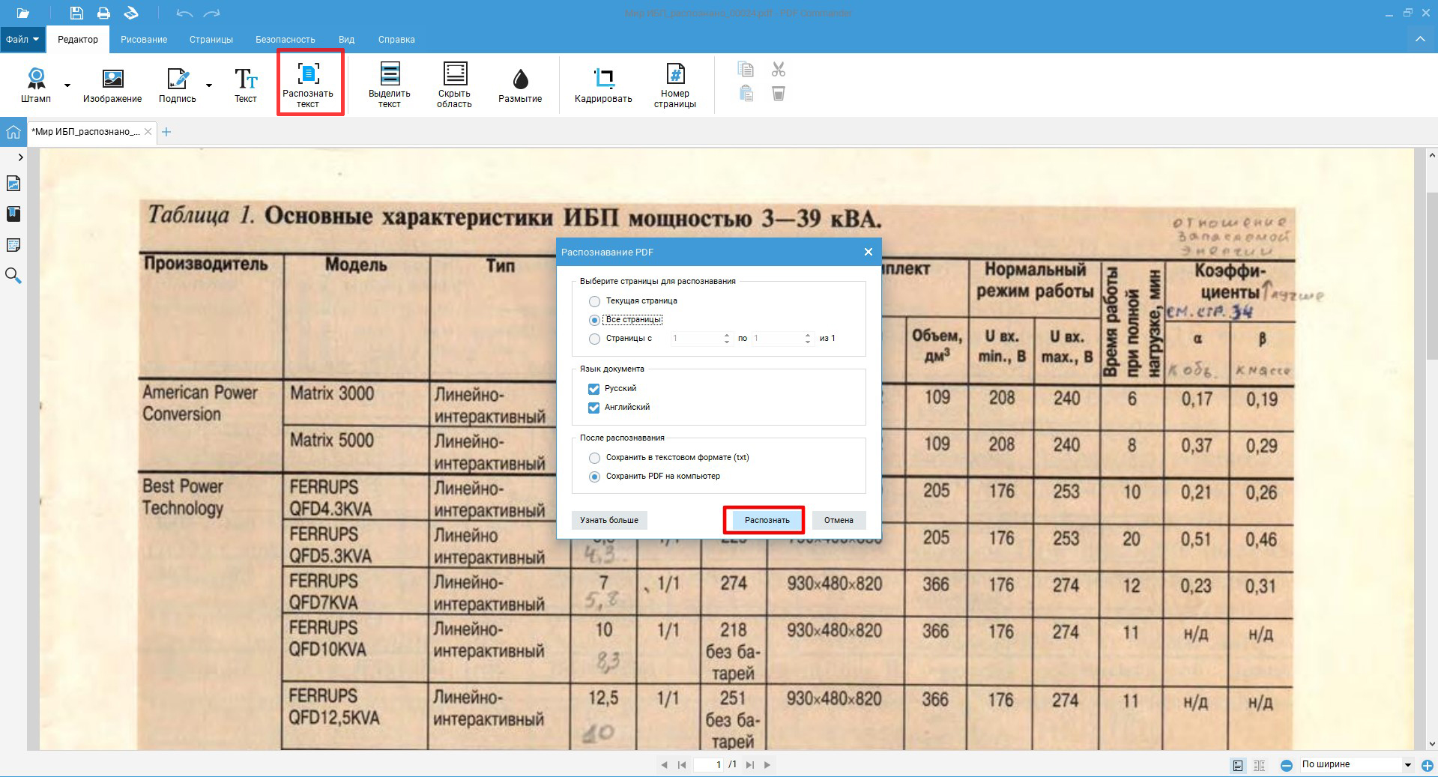
Task: Switch to the Страницы tab
Action: pyautogui.click(x=211, y=39)
